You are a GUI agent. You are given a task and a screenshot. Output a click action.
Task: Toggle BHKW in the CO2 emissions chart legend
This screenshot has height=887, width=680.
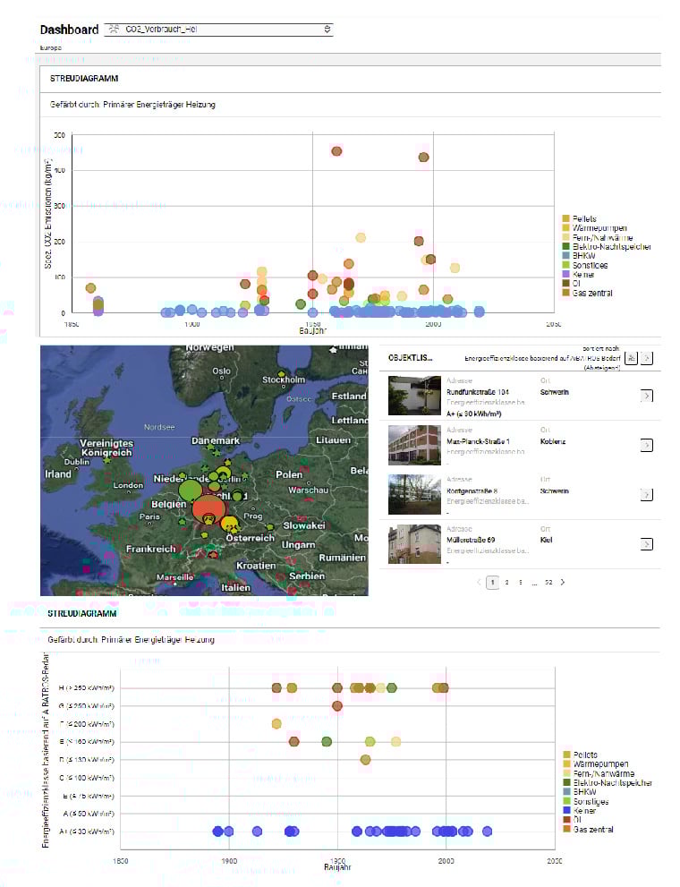pos(579,256)
